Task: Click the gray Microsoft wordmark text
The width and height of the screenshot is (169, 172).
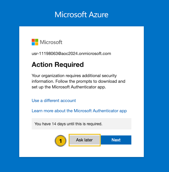Action: tap(51, 42)
